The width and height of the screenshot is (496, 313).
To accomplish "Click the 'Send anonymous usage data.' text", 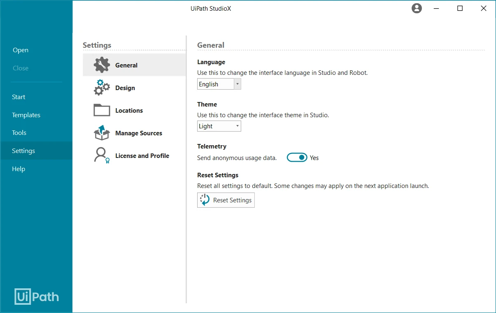I will tap(237, 158).
